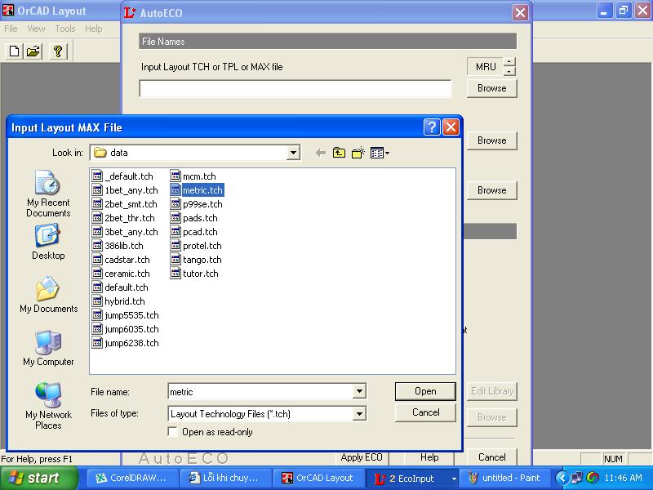The image size is (653, 490).
Task: Select mcm.tch file
Action: tap(193, 176)
